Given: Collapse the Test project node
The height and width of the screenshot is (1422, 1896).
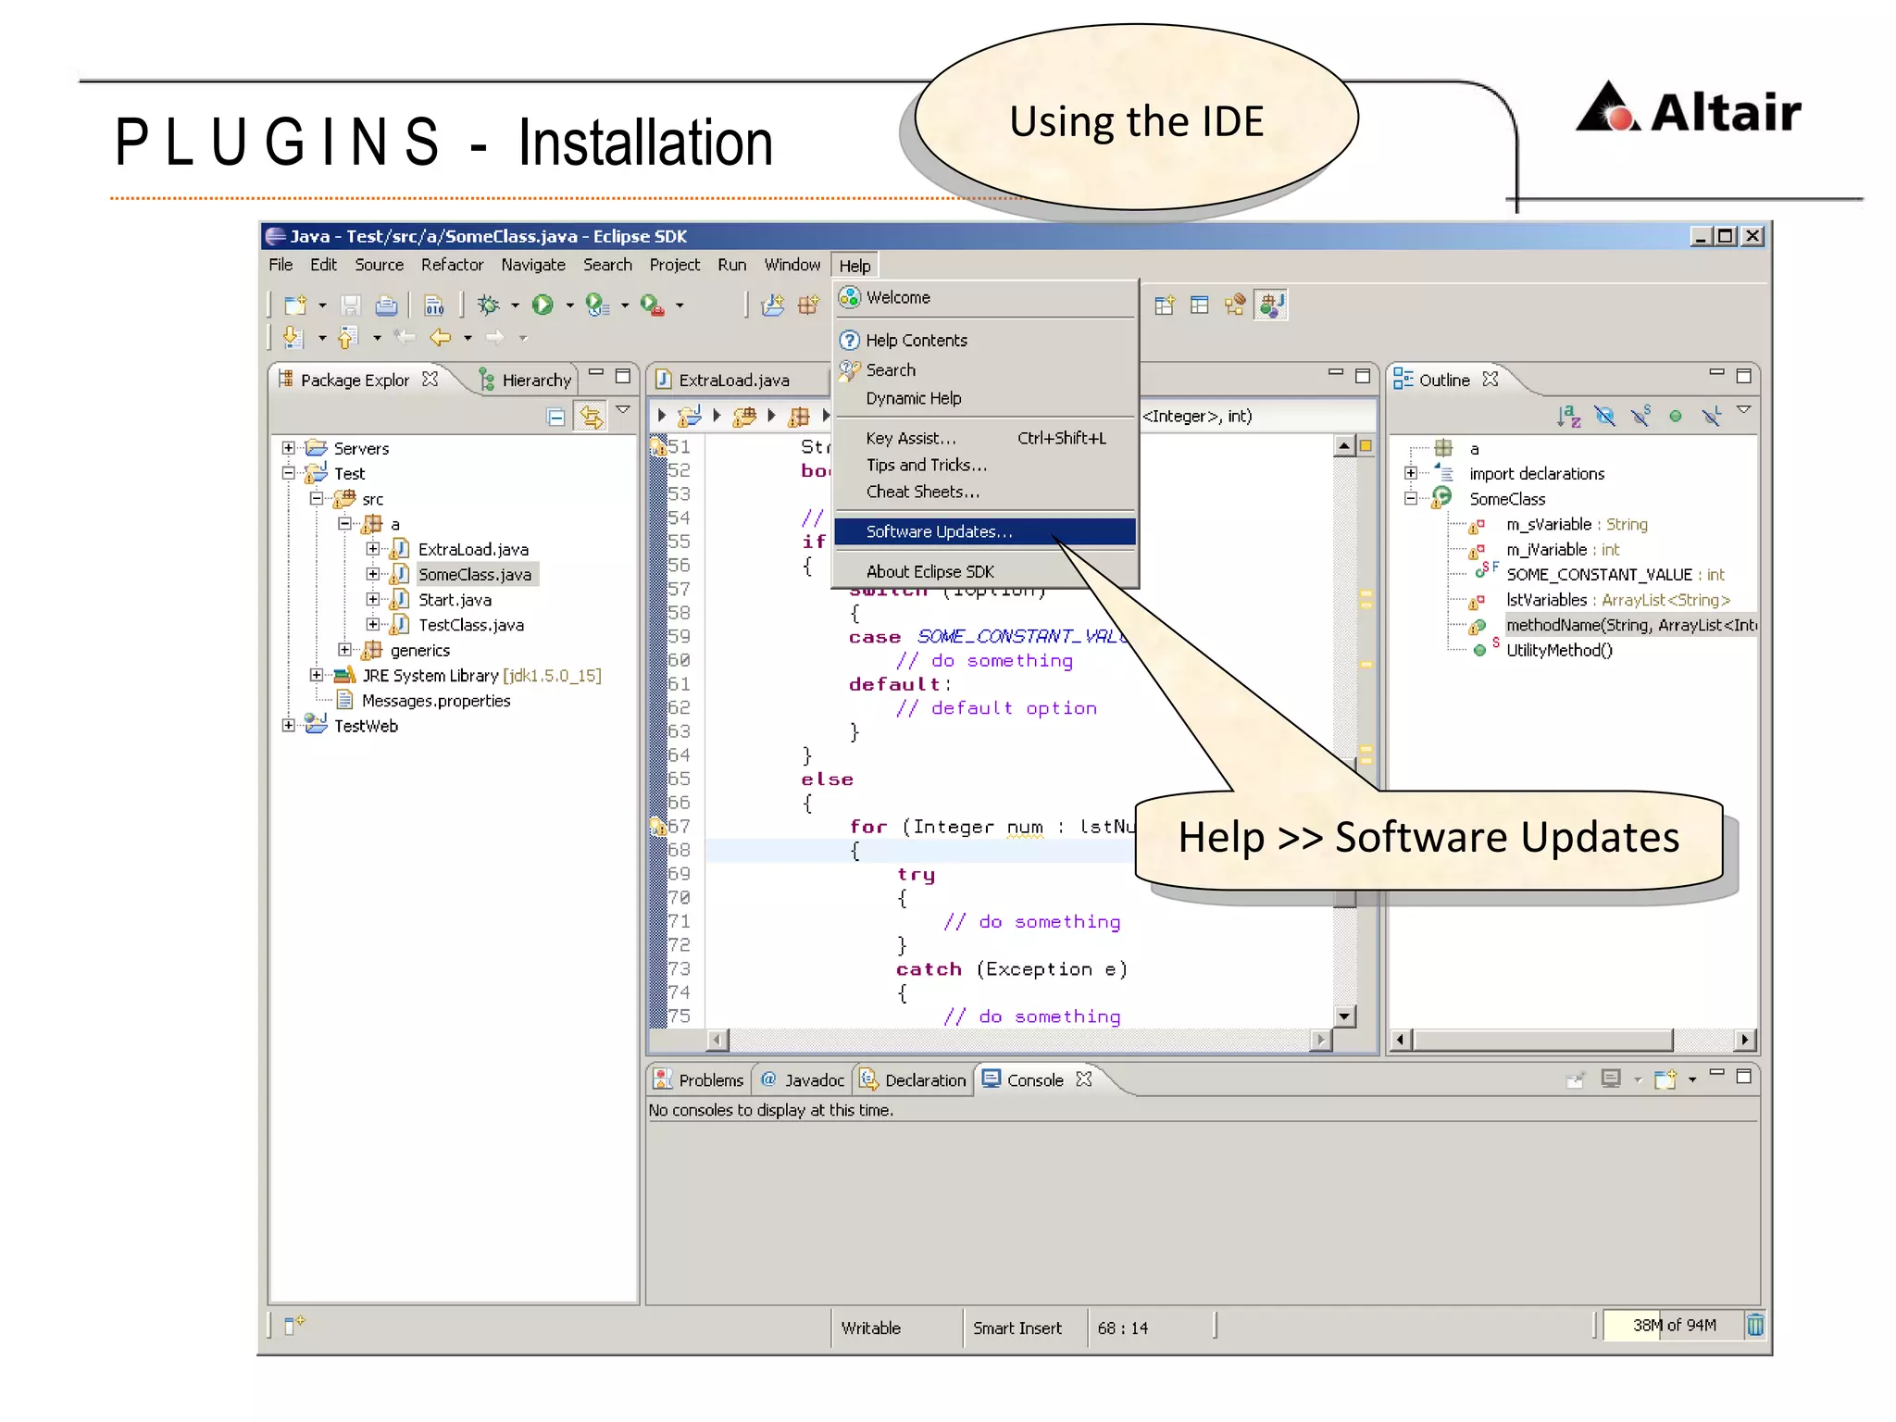Looking at the screenshot, I should click(x=288, y=473).
